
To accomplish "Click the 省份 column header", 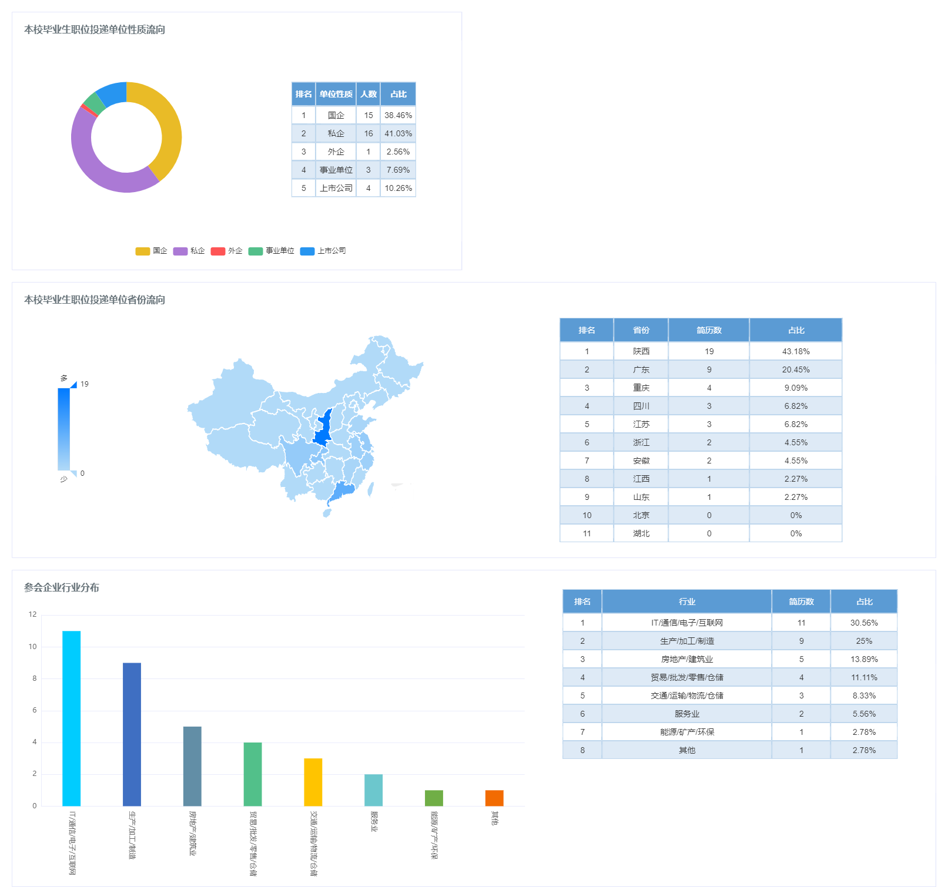I will coord(641,330).
